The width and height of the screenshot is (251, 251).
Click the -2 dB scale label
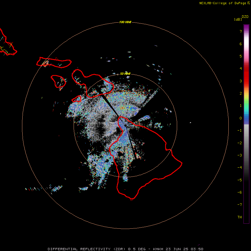[x=240, y=143]
